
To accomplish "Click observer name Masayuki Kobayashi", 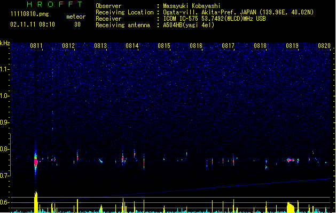I will (x=192, y=6).
